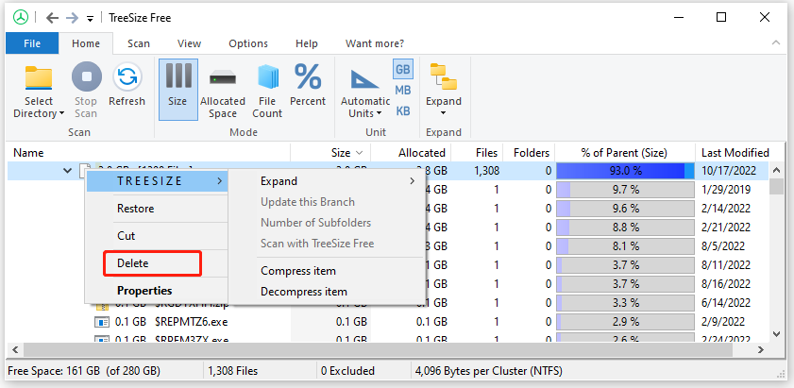Screen dimensions: 794x388
Task: Click the Expand folders icon
Action: (443, 77)
